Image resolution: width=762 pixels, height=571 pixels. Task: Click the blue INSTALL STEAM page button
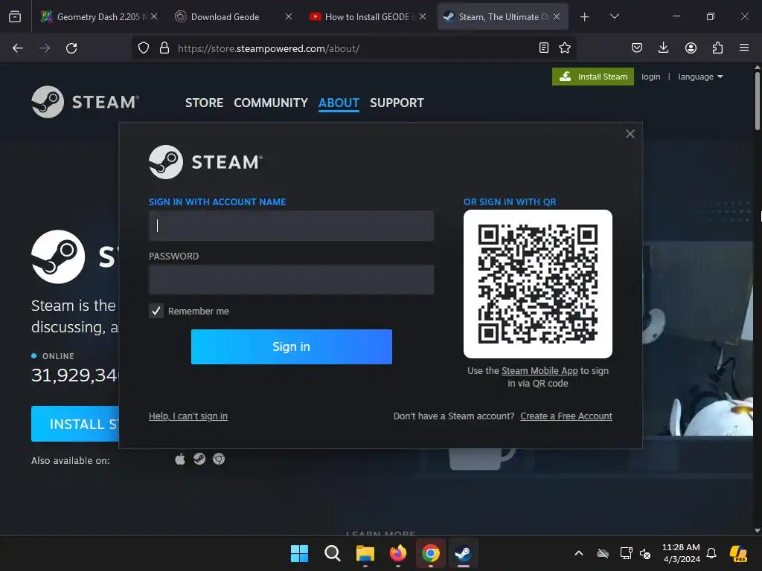pyautogui.click(x=75, y=424)
